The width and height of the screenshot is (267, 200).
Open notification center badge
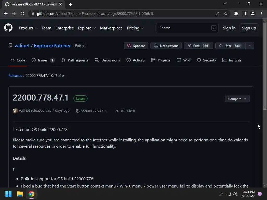259,194
